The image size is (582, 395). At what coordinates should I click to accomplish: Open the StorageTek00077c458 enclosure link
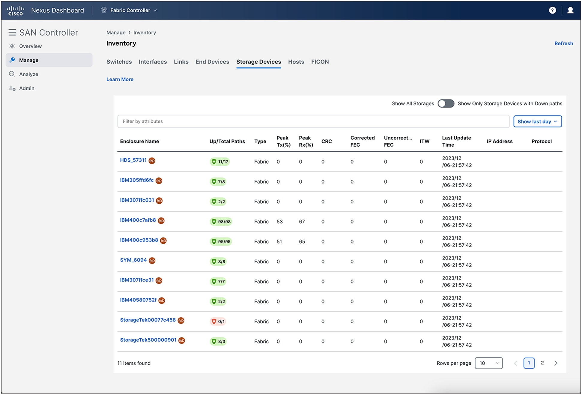(148, 320)
